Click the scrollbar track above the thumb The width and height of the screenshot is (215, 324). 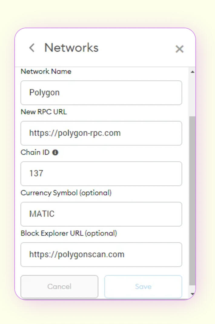click(x=192, y=94)
